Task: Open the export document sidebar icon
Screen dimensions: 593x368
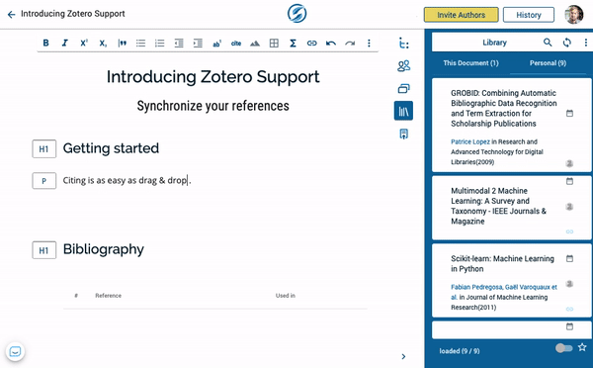Action: [x=403, y=134]
